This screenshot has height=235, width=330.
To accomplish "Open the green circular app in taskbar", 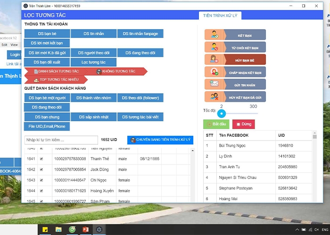I will pyautogui.click(x=72, y=229).
